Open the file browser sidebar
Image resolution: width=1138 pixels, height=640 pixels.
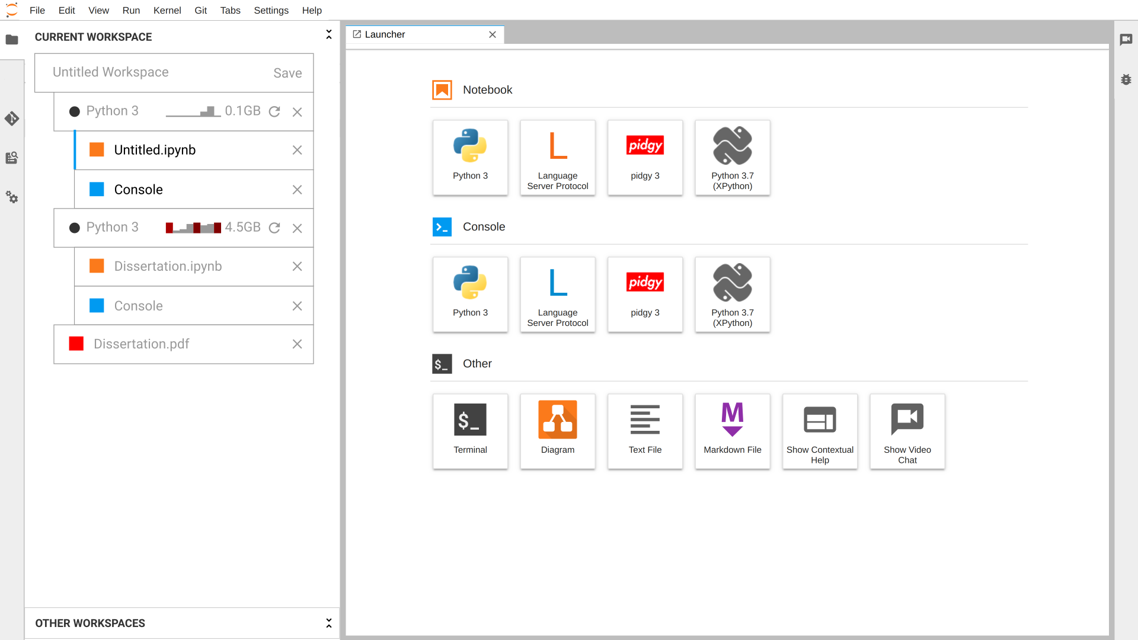pos(12,40)
